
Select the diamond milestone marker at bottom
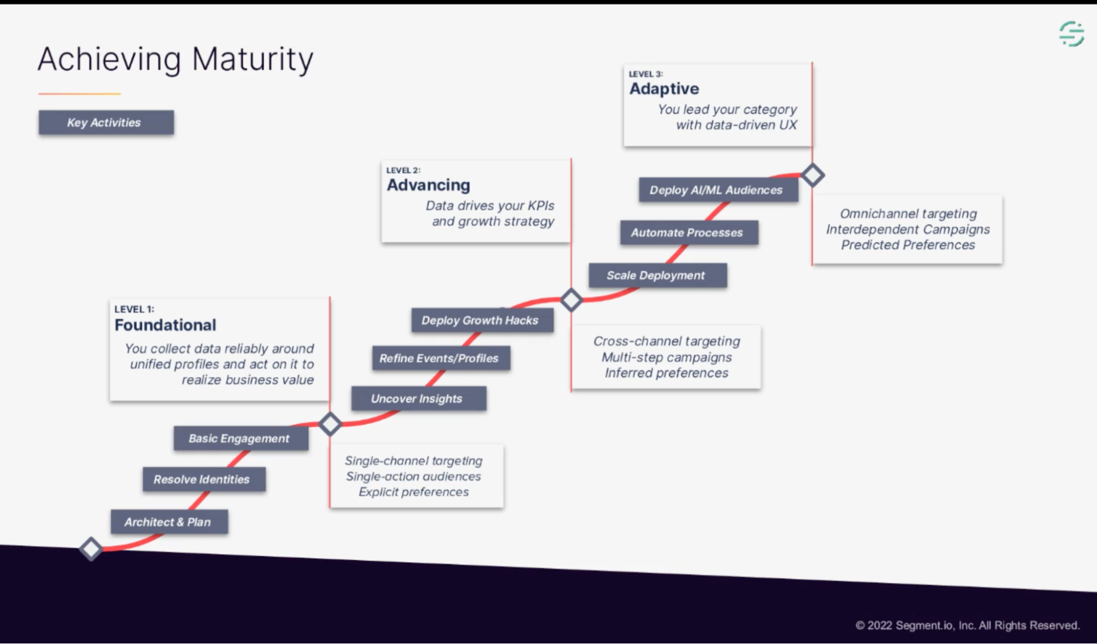(91, 550)
